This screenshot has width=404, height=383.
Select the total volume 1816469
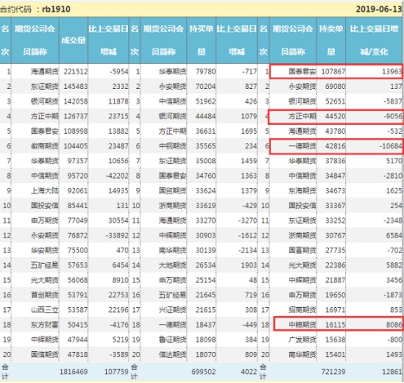[73, 372]
